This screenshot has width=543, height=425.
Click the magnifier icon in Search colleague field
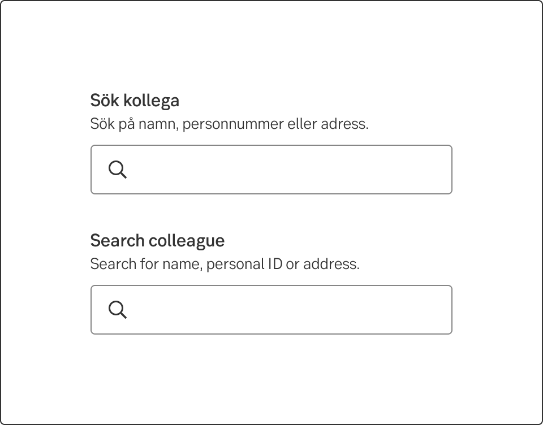coord(118,310)
